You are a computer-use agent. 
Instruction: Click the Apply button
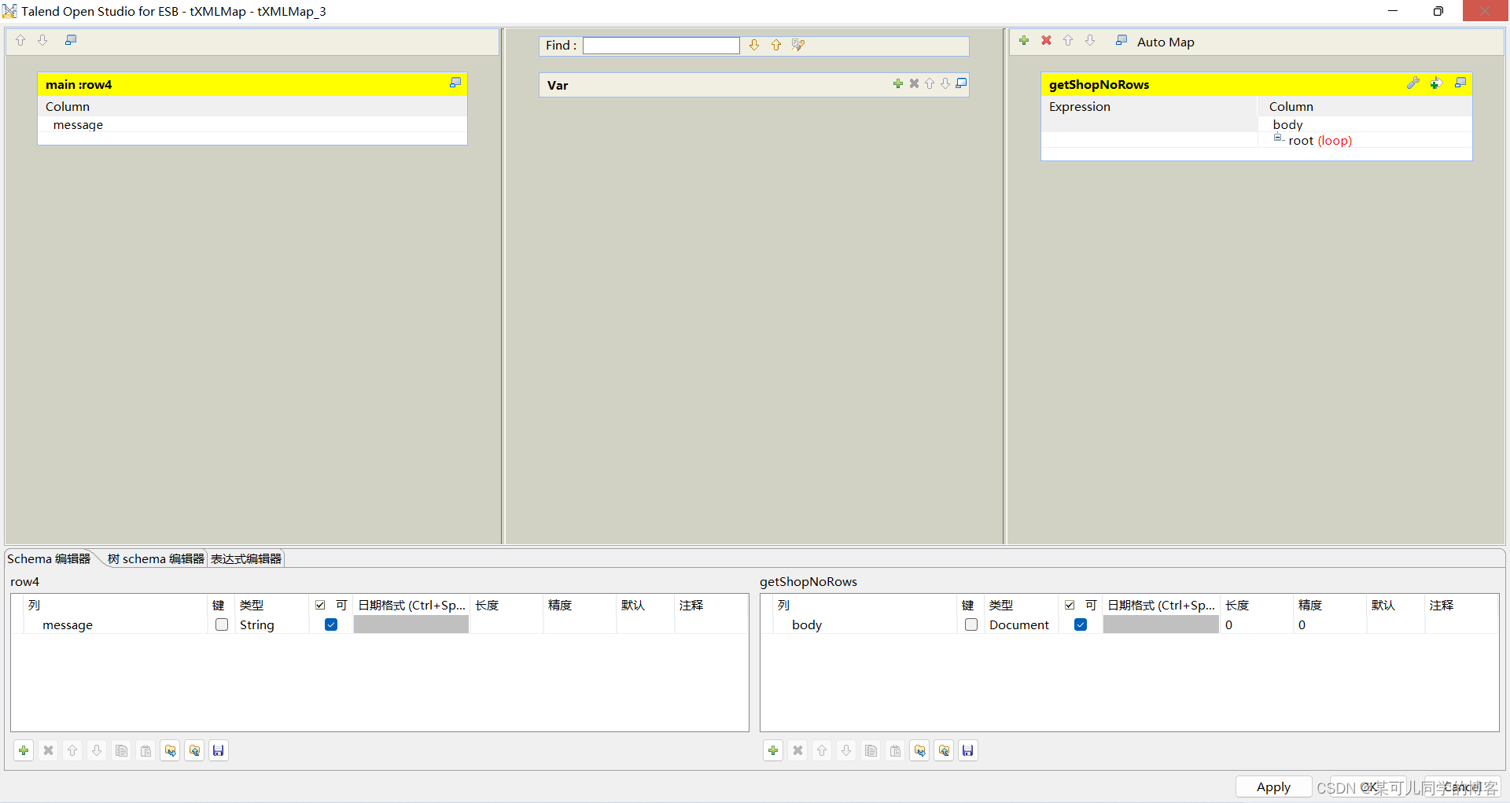[x=1273, y=786]
